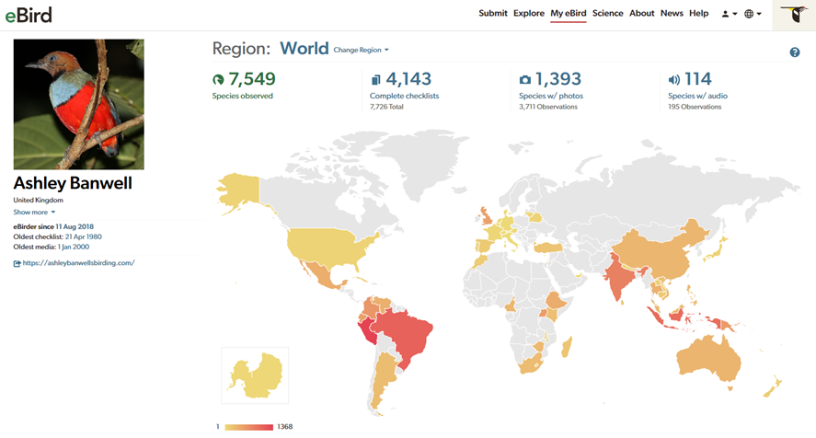Open the Submit menu item

click(x=493, y=14)
